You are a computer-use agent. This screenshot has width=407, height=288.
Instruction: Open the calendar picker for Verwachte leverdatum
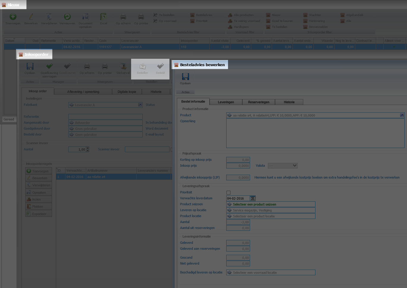[252, 198]
